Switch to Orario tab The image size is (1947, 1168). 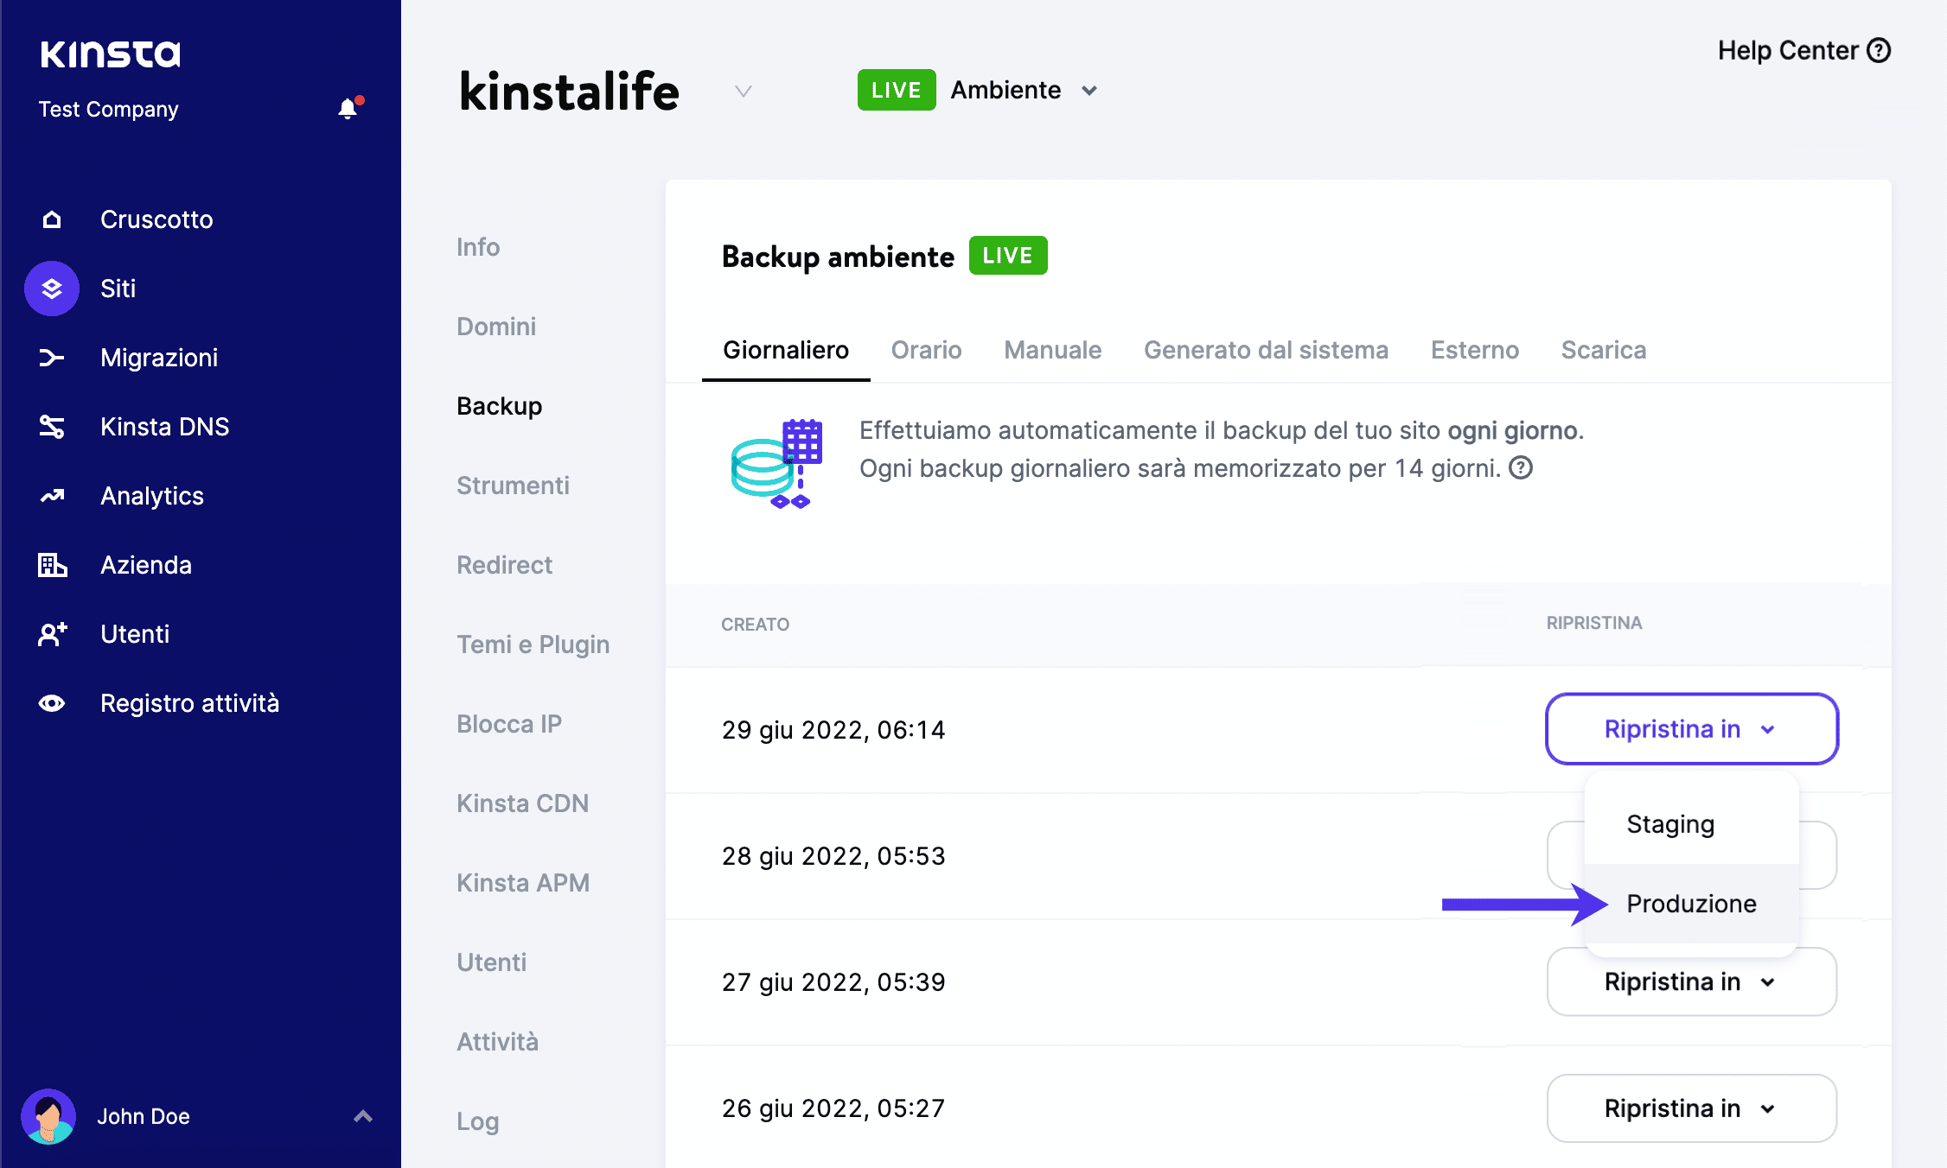pyautogui.click(x=926, y=350)
